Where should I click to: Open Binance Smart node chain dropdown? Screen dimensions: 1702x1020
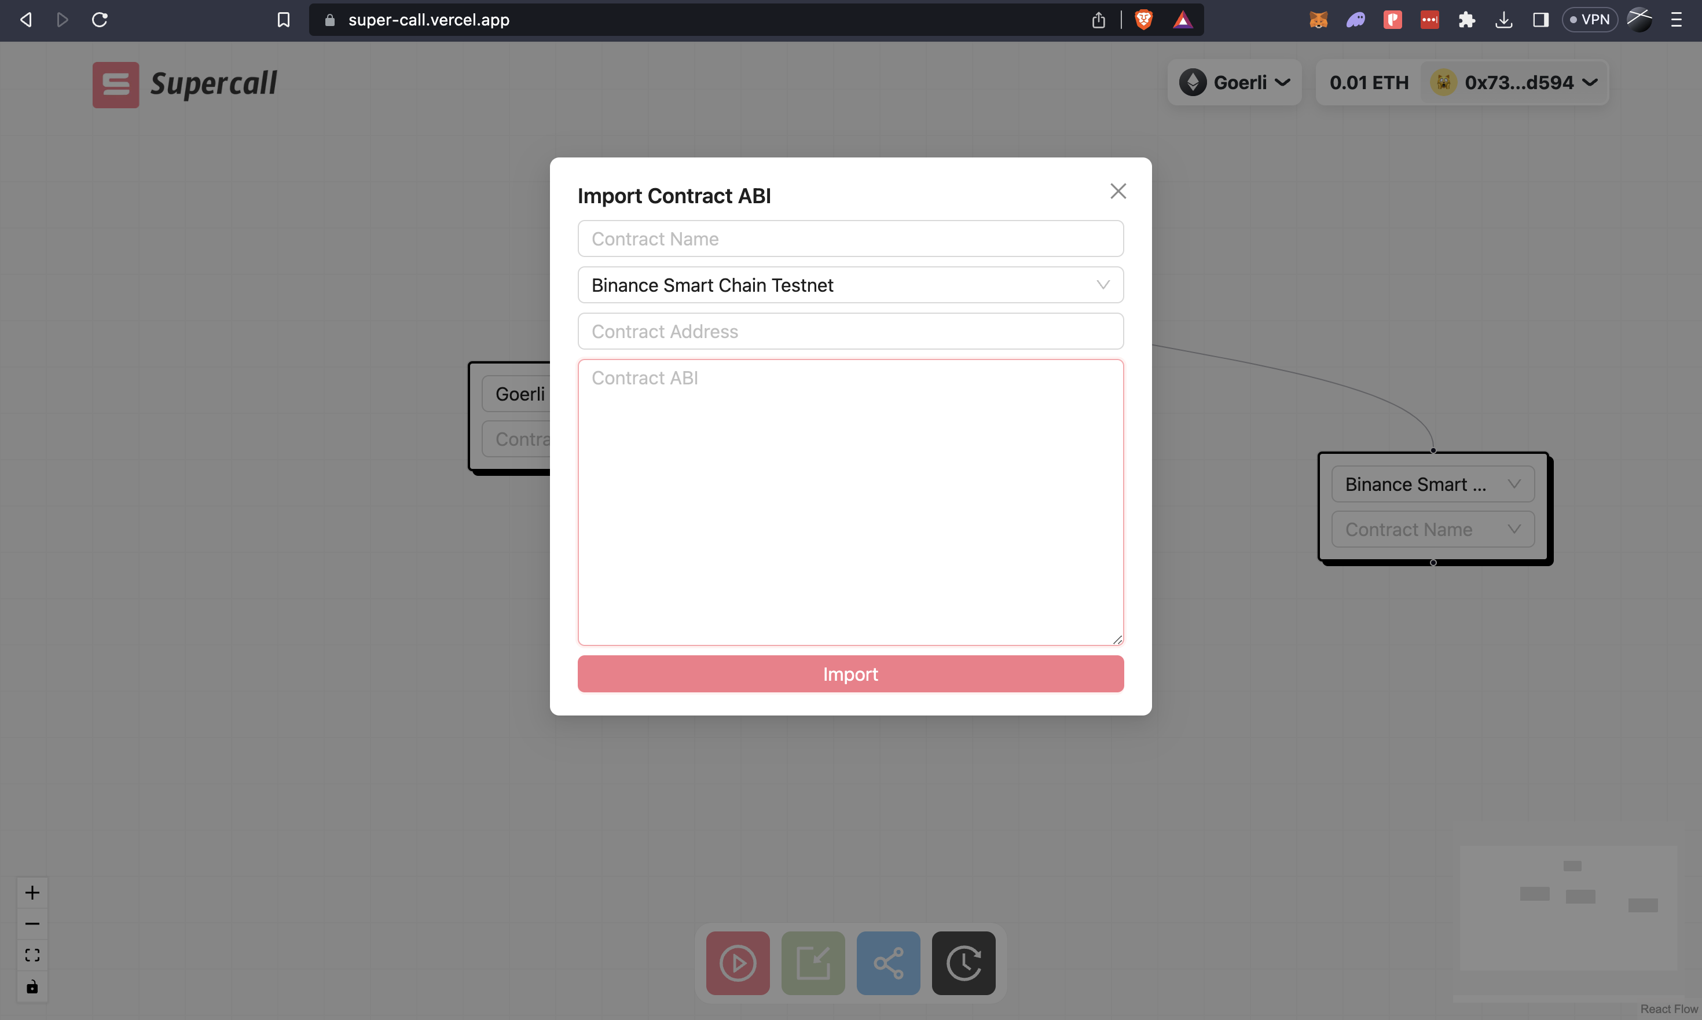[1433, 485]
